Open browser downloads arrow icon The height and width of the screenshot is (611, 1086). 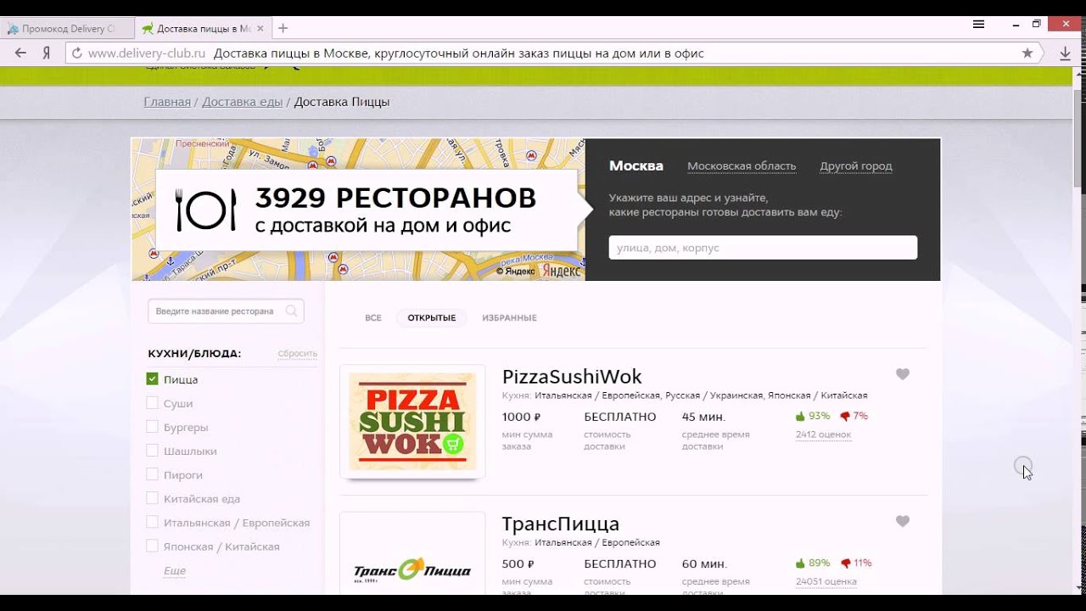tap(1066, 53)
